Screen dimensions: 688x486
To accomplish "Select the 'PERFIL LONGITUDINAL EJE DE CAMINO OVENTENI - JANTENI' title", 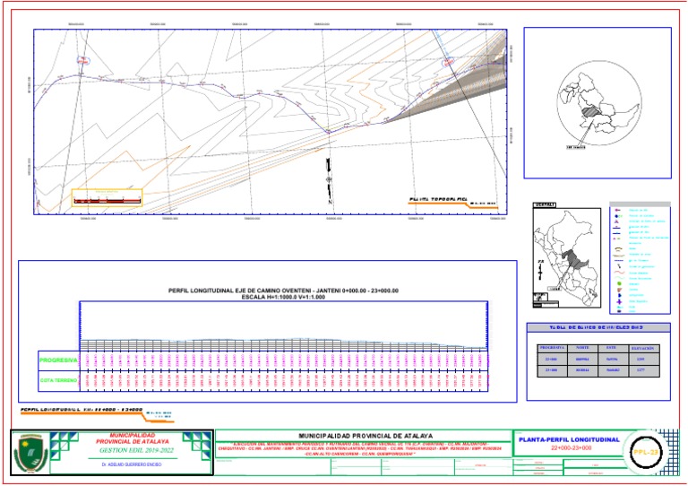I will point(283,291).
